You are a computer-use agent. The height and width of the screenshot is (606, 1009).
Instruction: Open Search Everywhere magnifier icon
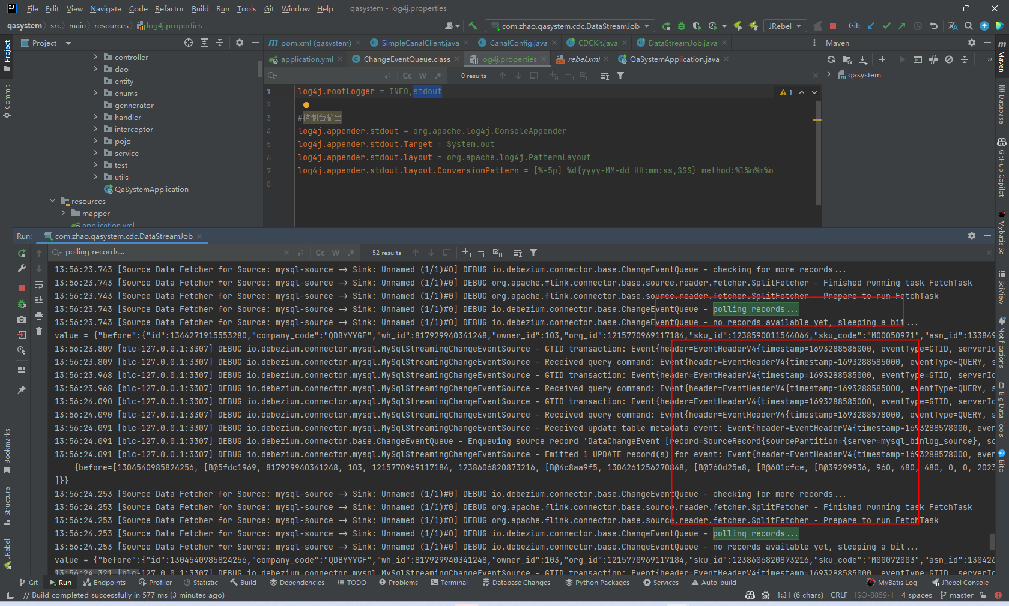(969, 26)
